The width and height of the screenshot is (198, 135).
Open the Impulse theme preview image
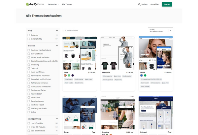point(118,113)
